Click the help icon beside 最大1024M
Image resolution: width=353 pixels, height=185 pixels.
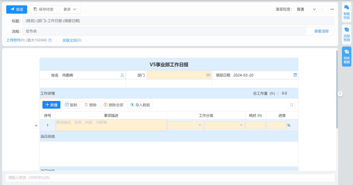(x=50, y=40)
